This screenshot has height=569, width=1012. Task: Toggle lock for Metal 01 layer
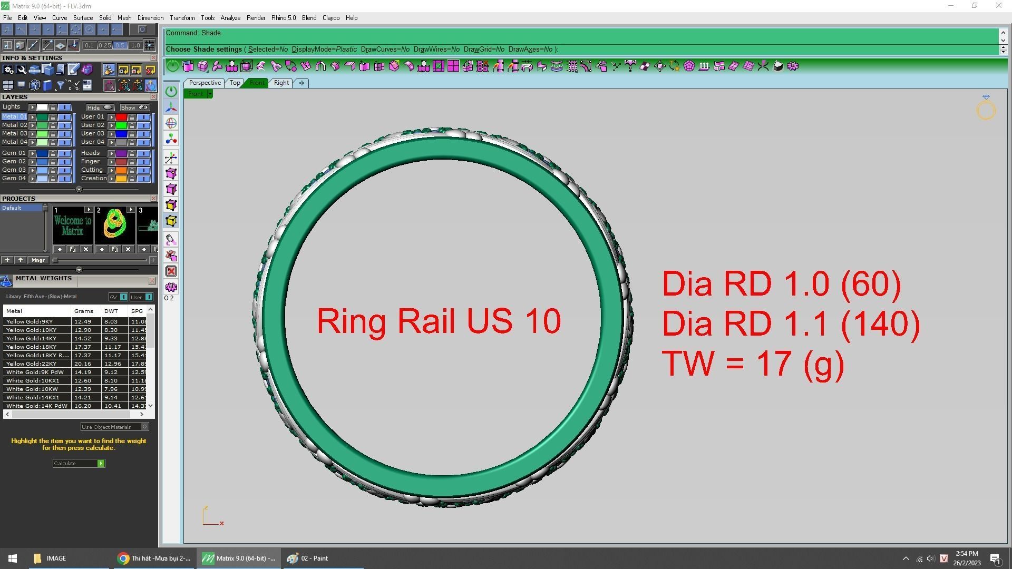click(x=53, y=117)
